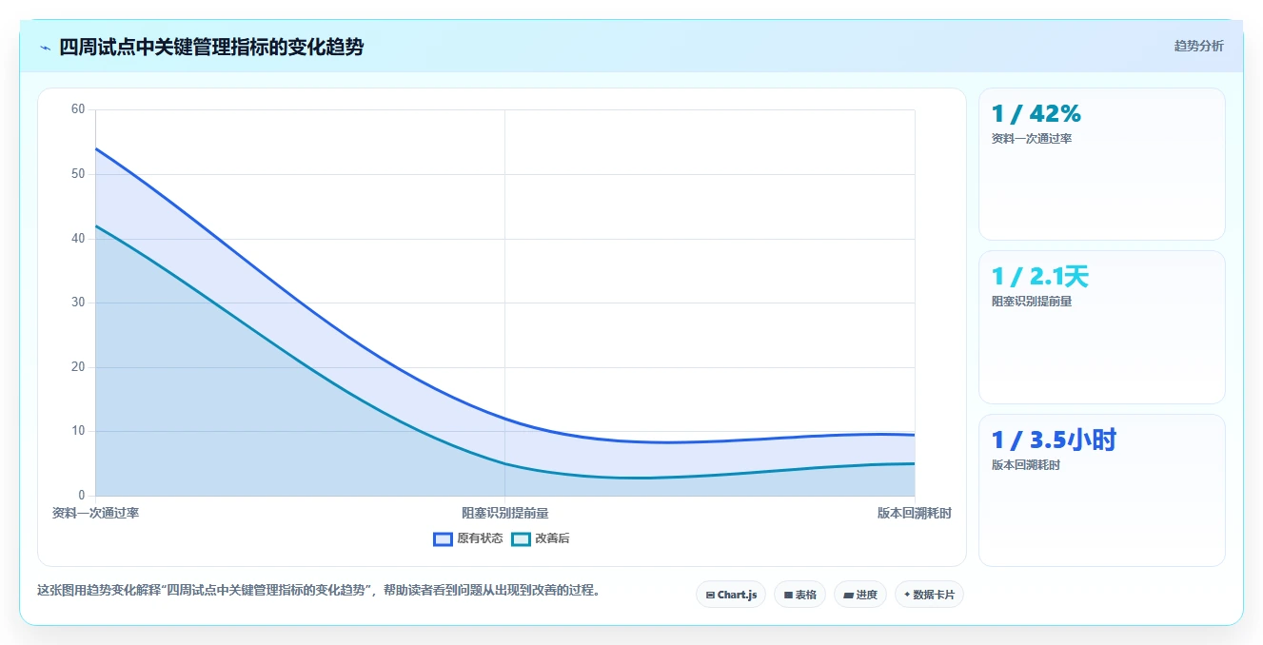Click the 阻塞识别提前量 x-axis label
This screenshot has width=1263, height=645.
tap(504, 513)
